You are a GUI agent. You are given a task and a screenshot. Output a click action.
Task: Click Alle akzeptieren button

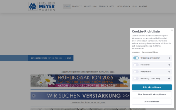click(x=152, y=87)
